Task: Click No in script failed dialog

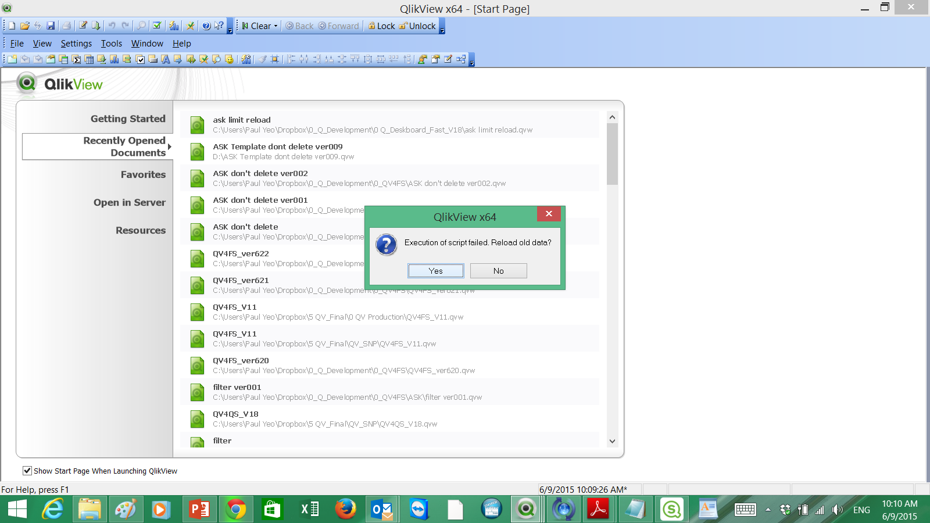Action: (498, 271)
